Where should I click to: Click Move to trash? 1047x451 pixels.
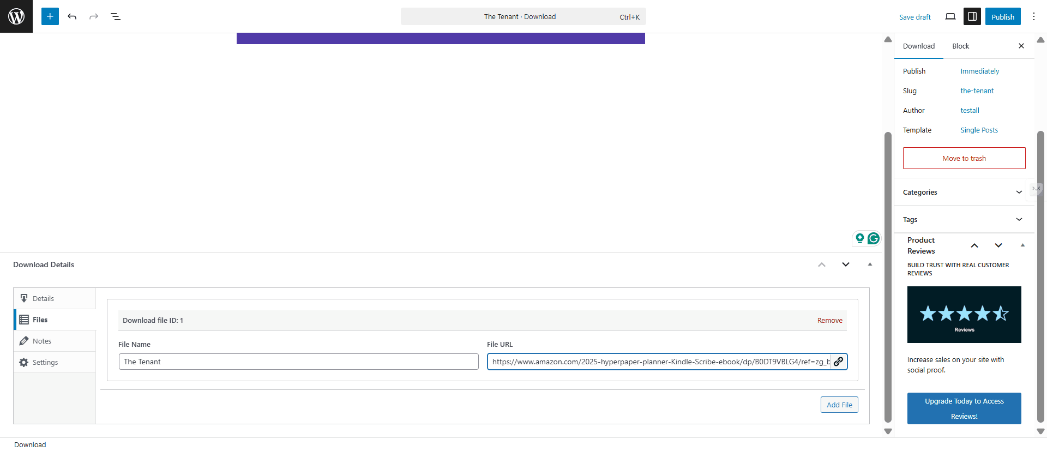pos(964,158)
